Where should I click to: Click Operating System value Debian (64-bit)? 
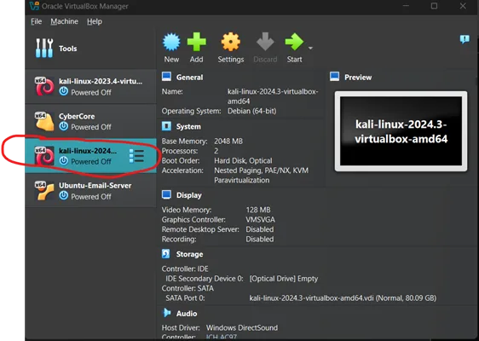(251, 111)
